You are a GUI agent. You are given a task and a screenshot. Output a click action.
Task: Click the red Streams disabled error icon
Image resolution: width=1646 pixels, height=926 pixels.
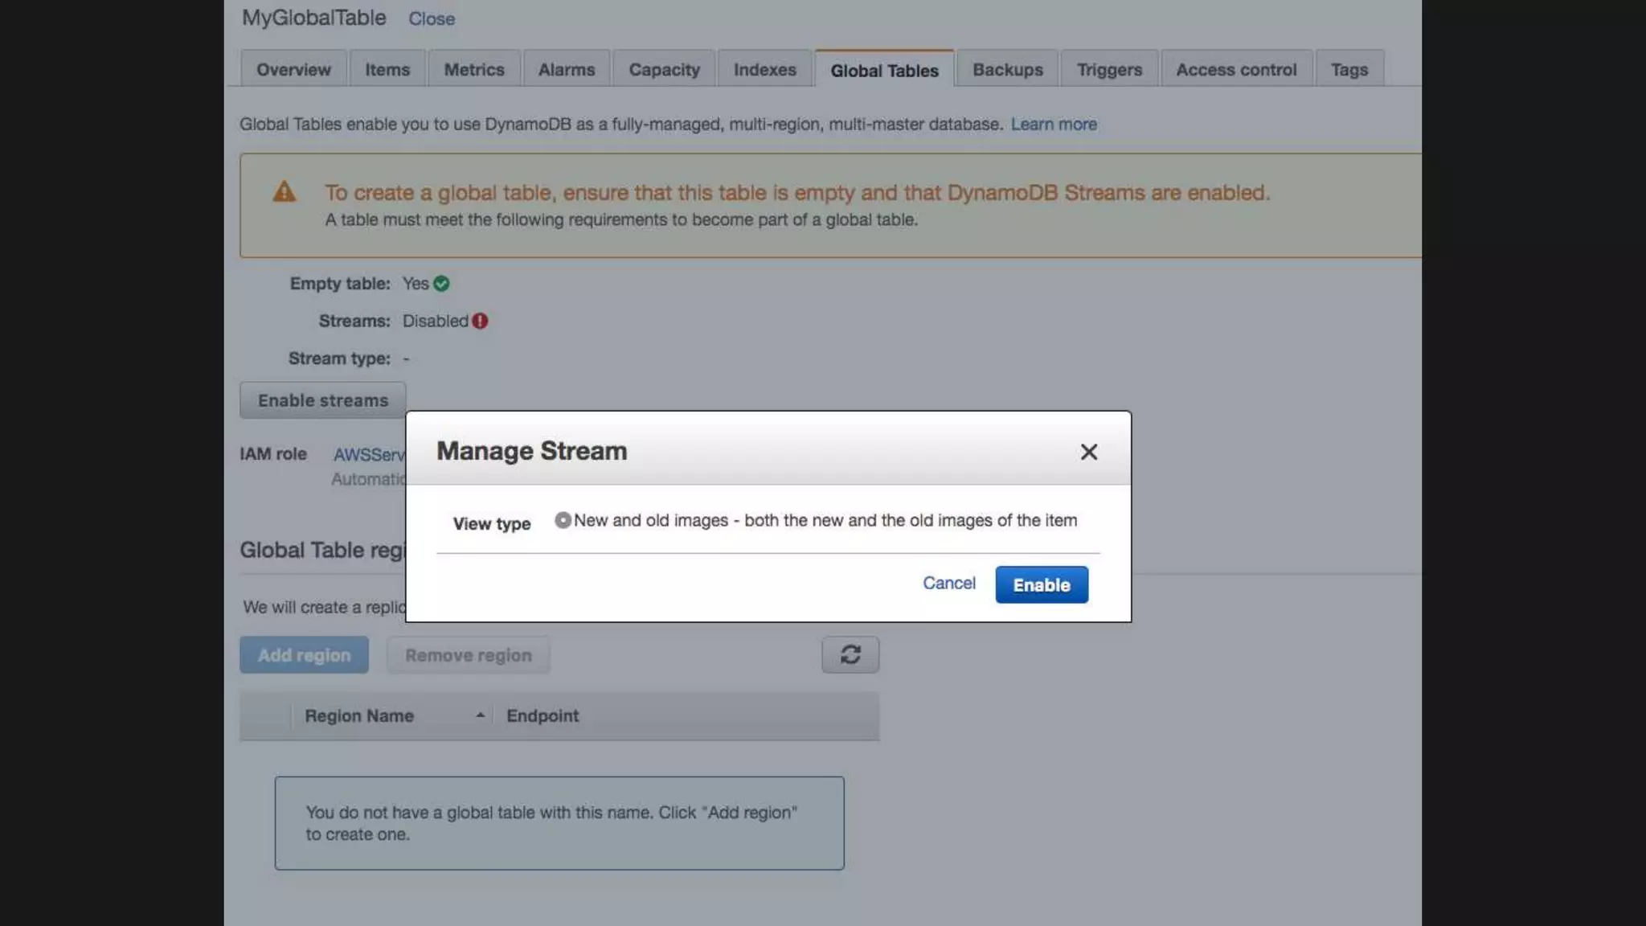(x=480, y=321)
